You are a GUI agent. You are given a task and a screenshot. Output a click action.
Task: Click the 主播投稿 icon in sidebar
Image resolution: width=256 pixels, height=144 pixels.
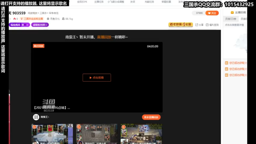[232, 12]
